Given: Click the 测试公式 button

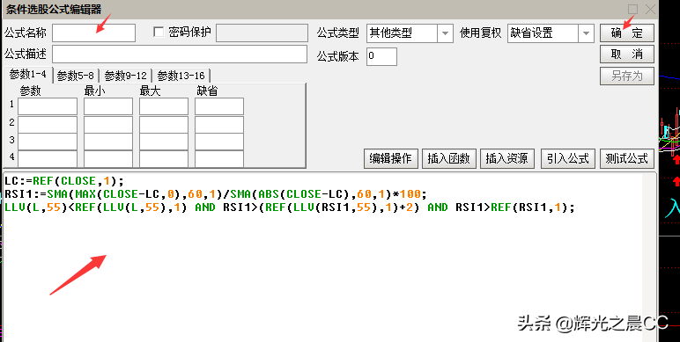Looking at the screenshot, I should click(x=627, y=158).
